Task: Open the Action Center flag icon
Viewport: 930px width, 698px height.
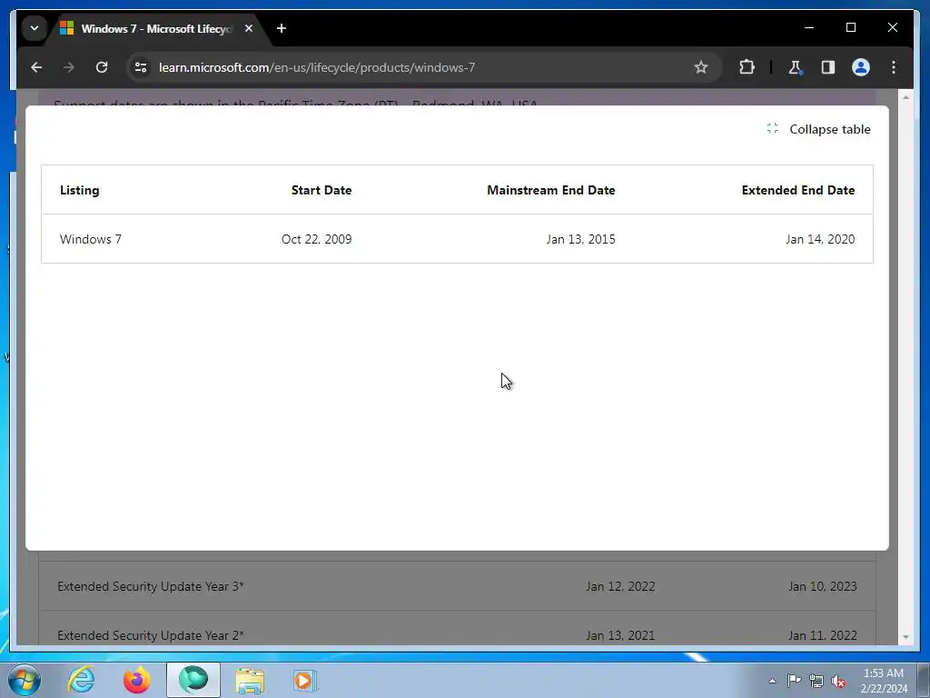Action: 794,681
